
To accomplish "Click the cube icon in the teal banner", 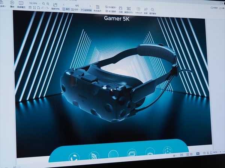I will pos(168,150).
